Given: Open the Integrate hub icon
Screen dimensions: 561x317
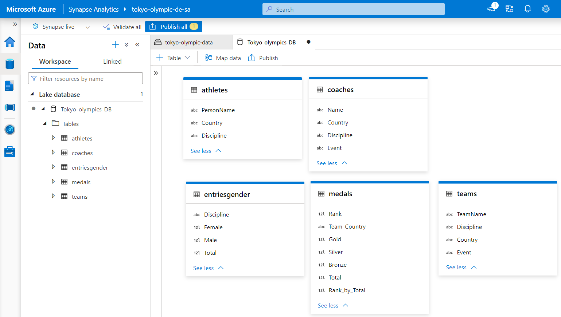Looking at the screenshot, I should (x=9, y=107).
